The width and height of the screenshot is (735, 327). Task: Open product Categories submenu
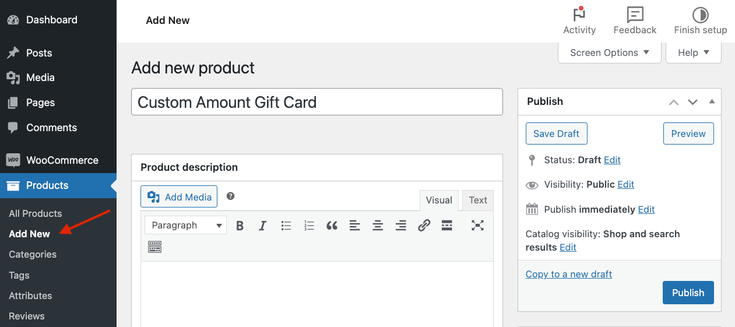(33, 254)
